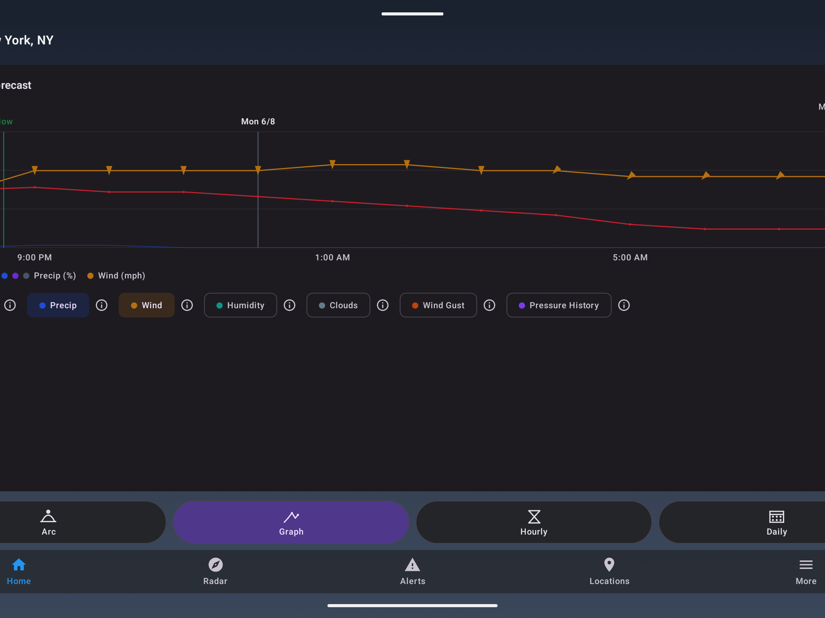This screenshot has width=825, height=618.
Task: Open info icon right of Wind
Action: [187, 305]
